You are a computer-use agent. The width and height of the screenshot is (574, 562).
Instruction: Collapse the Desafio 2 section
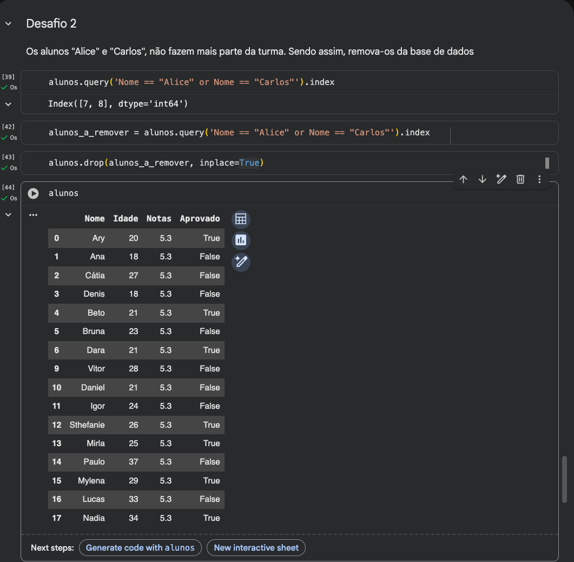click(x=8, y=24)
